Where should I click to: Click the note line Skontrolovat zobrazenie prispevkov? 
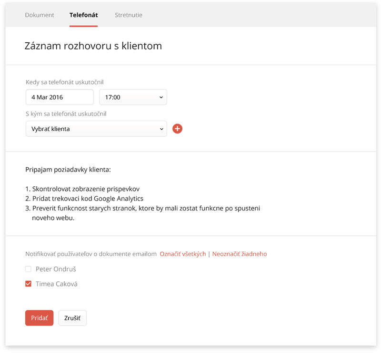(x=82, y=189)
